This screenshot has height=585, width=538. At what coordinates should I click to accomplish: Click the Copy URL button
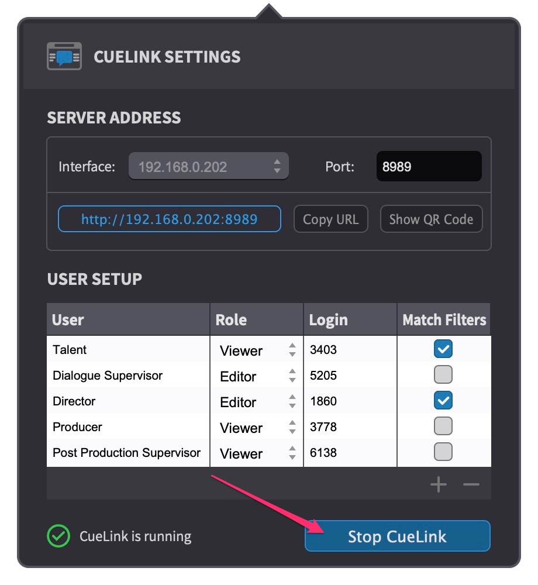click(x=331, y=219)
